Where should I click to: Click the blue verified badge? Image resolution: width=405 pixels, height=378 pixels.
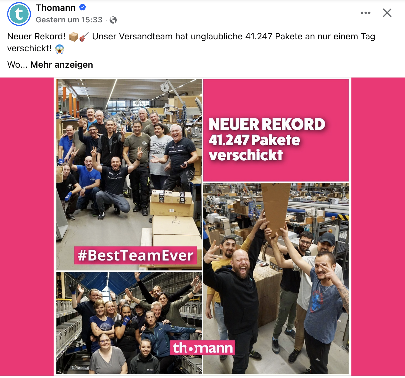(x=82, y=7)
